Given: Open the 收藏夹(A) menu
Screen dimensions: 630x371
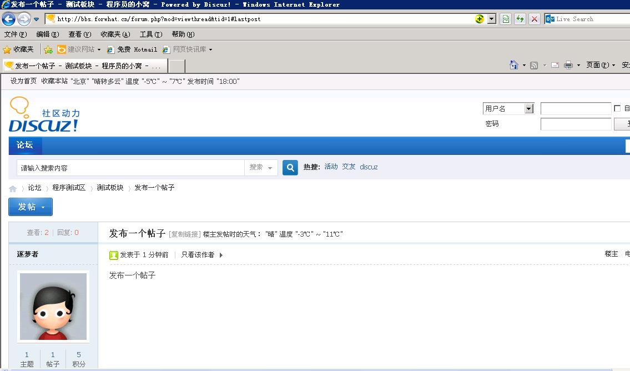Looking at the screenshot, I should click(x=115, y=34).
